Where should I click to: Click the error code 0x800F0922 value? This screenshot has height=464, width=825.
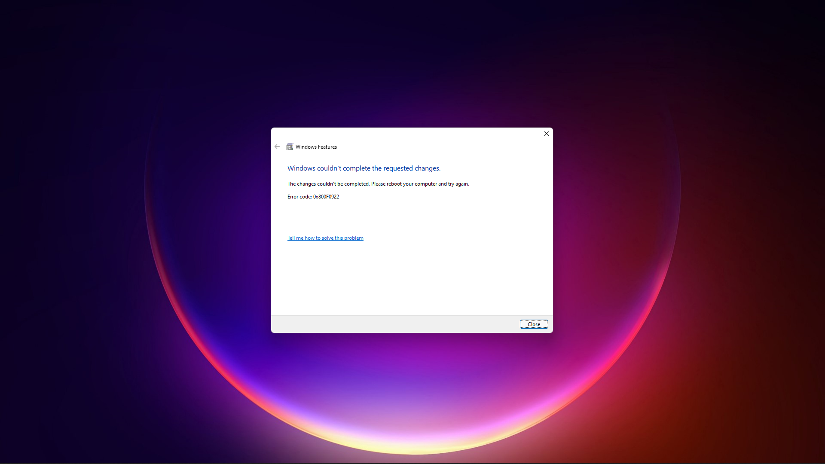pos(326,197)
